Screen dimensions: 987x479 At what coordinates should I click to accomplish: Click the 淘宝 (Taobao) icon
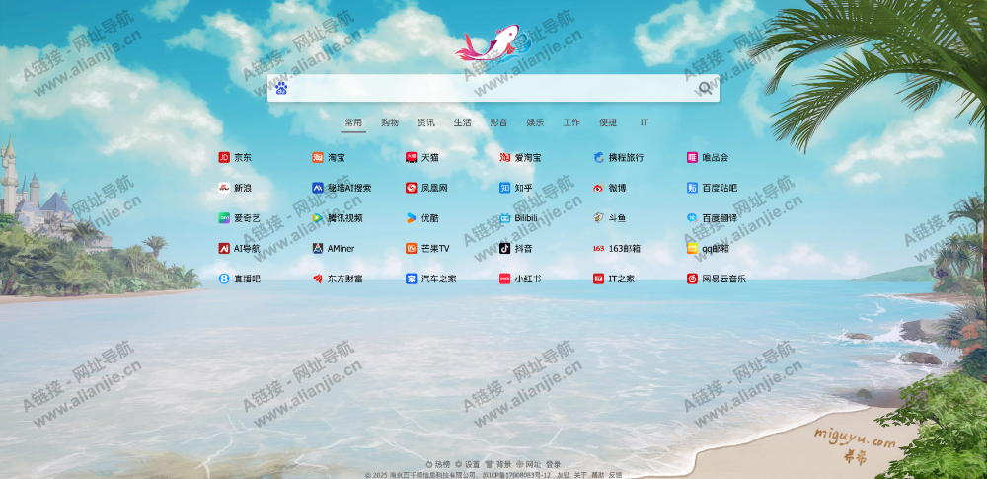click(318, 157)
